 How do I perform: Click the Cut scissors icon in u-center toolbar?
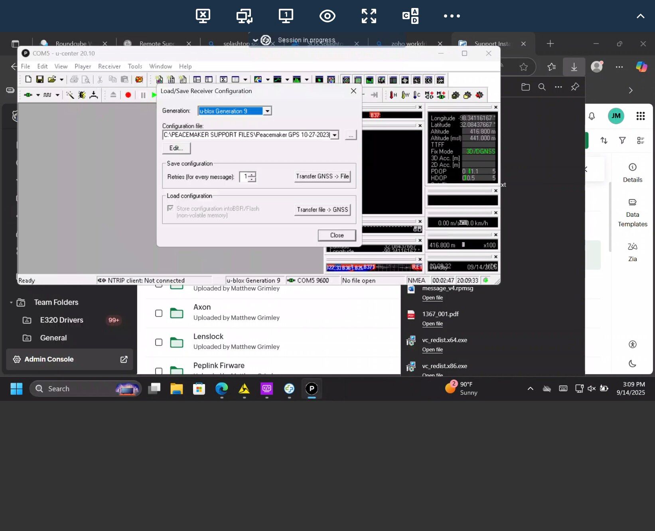pyautogui.click(x=100, y=79)
